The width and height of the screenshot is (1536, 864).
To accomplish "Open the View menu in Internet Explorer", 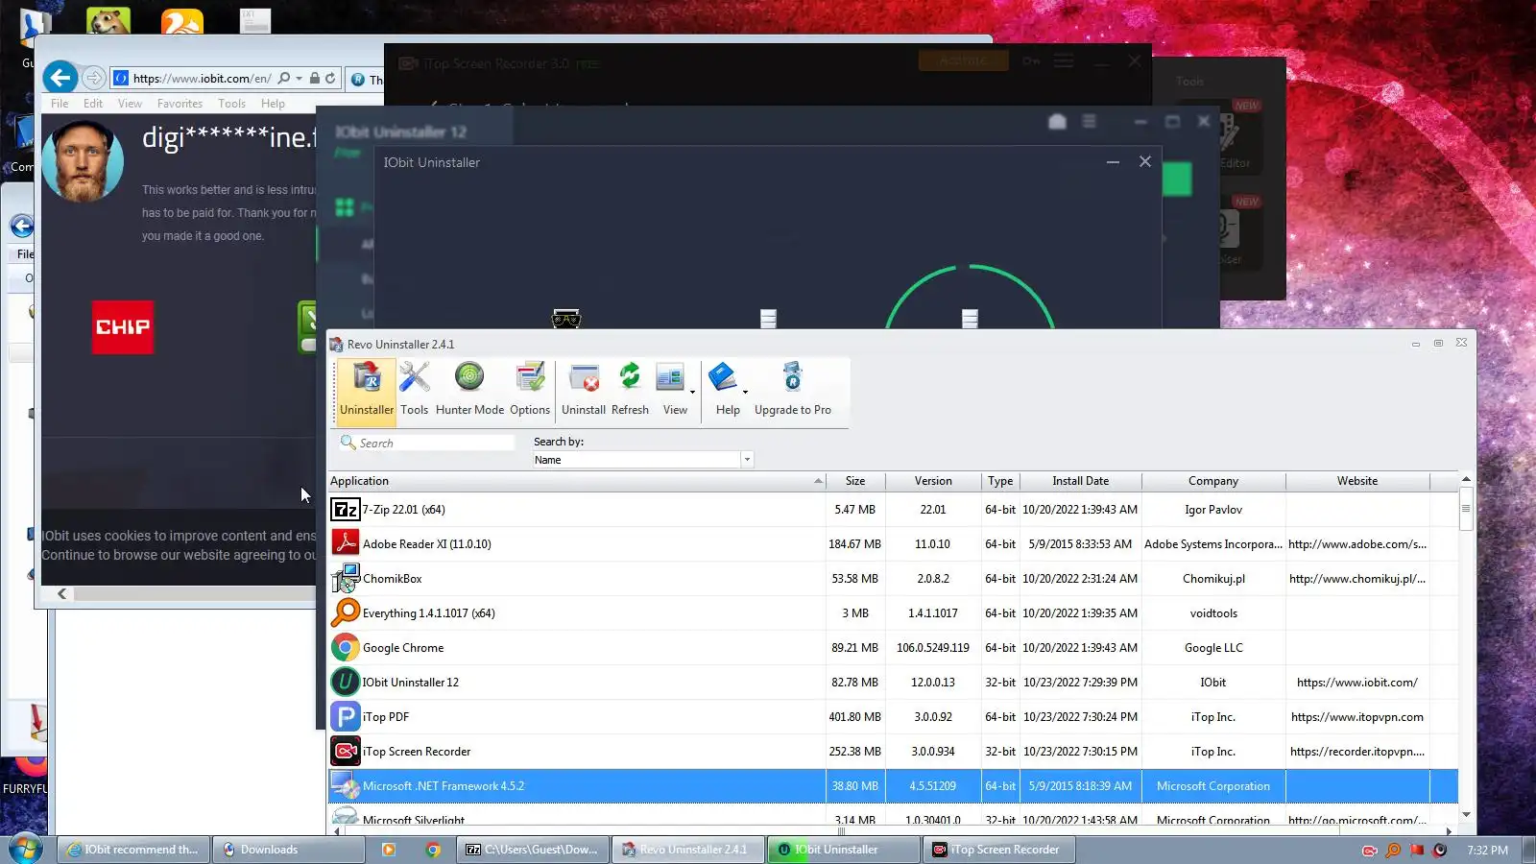I will pyautogui.click(x=130, y=104).
